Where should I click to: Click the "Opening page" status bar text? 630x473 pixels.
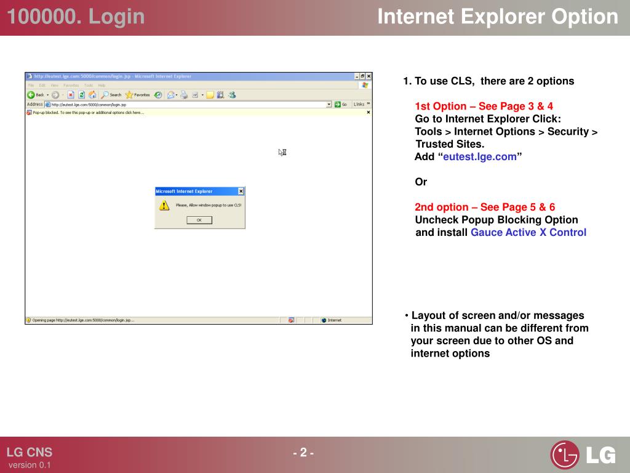coord(83,320)
